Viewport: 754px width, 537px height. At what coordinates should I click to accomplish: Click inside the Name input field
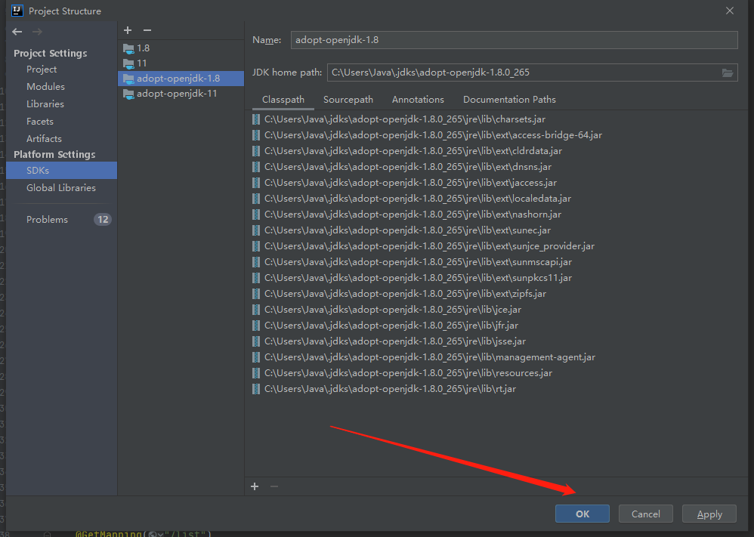tap(514, 39)
